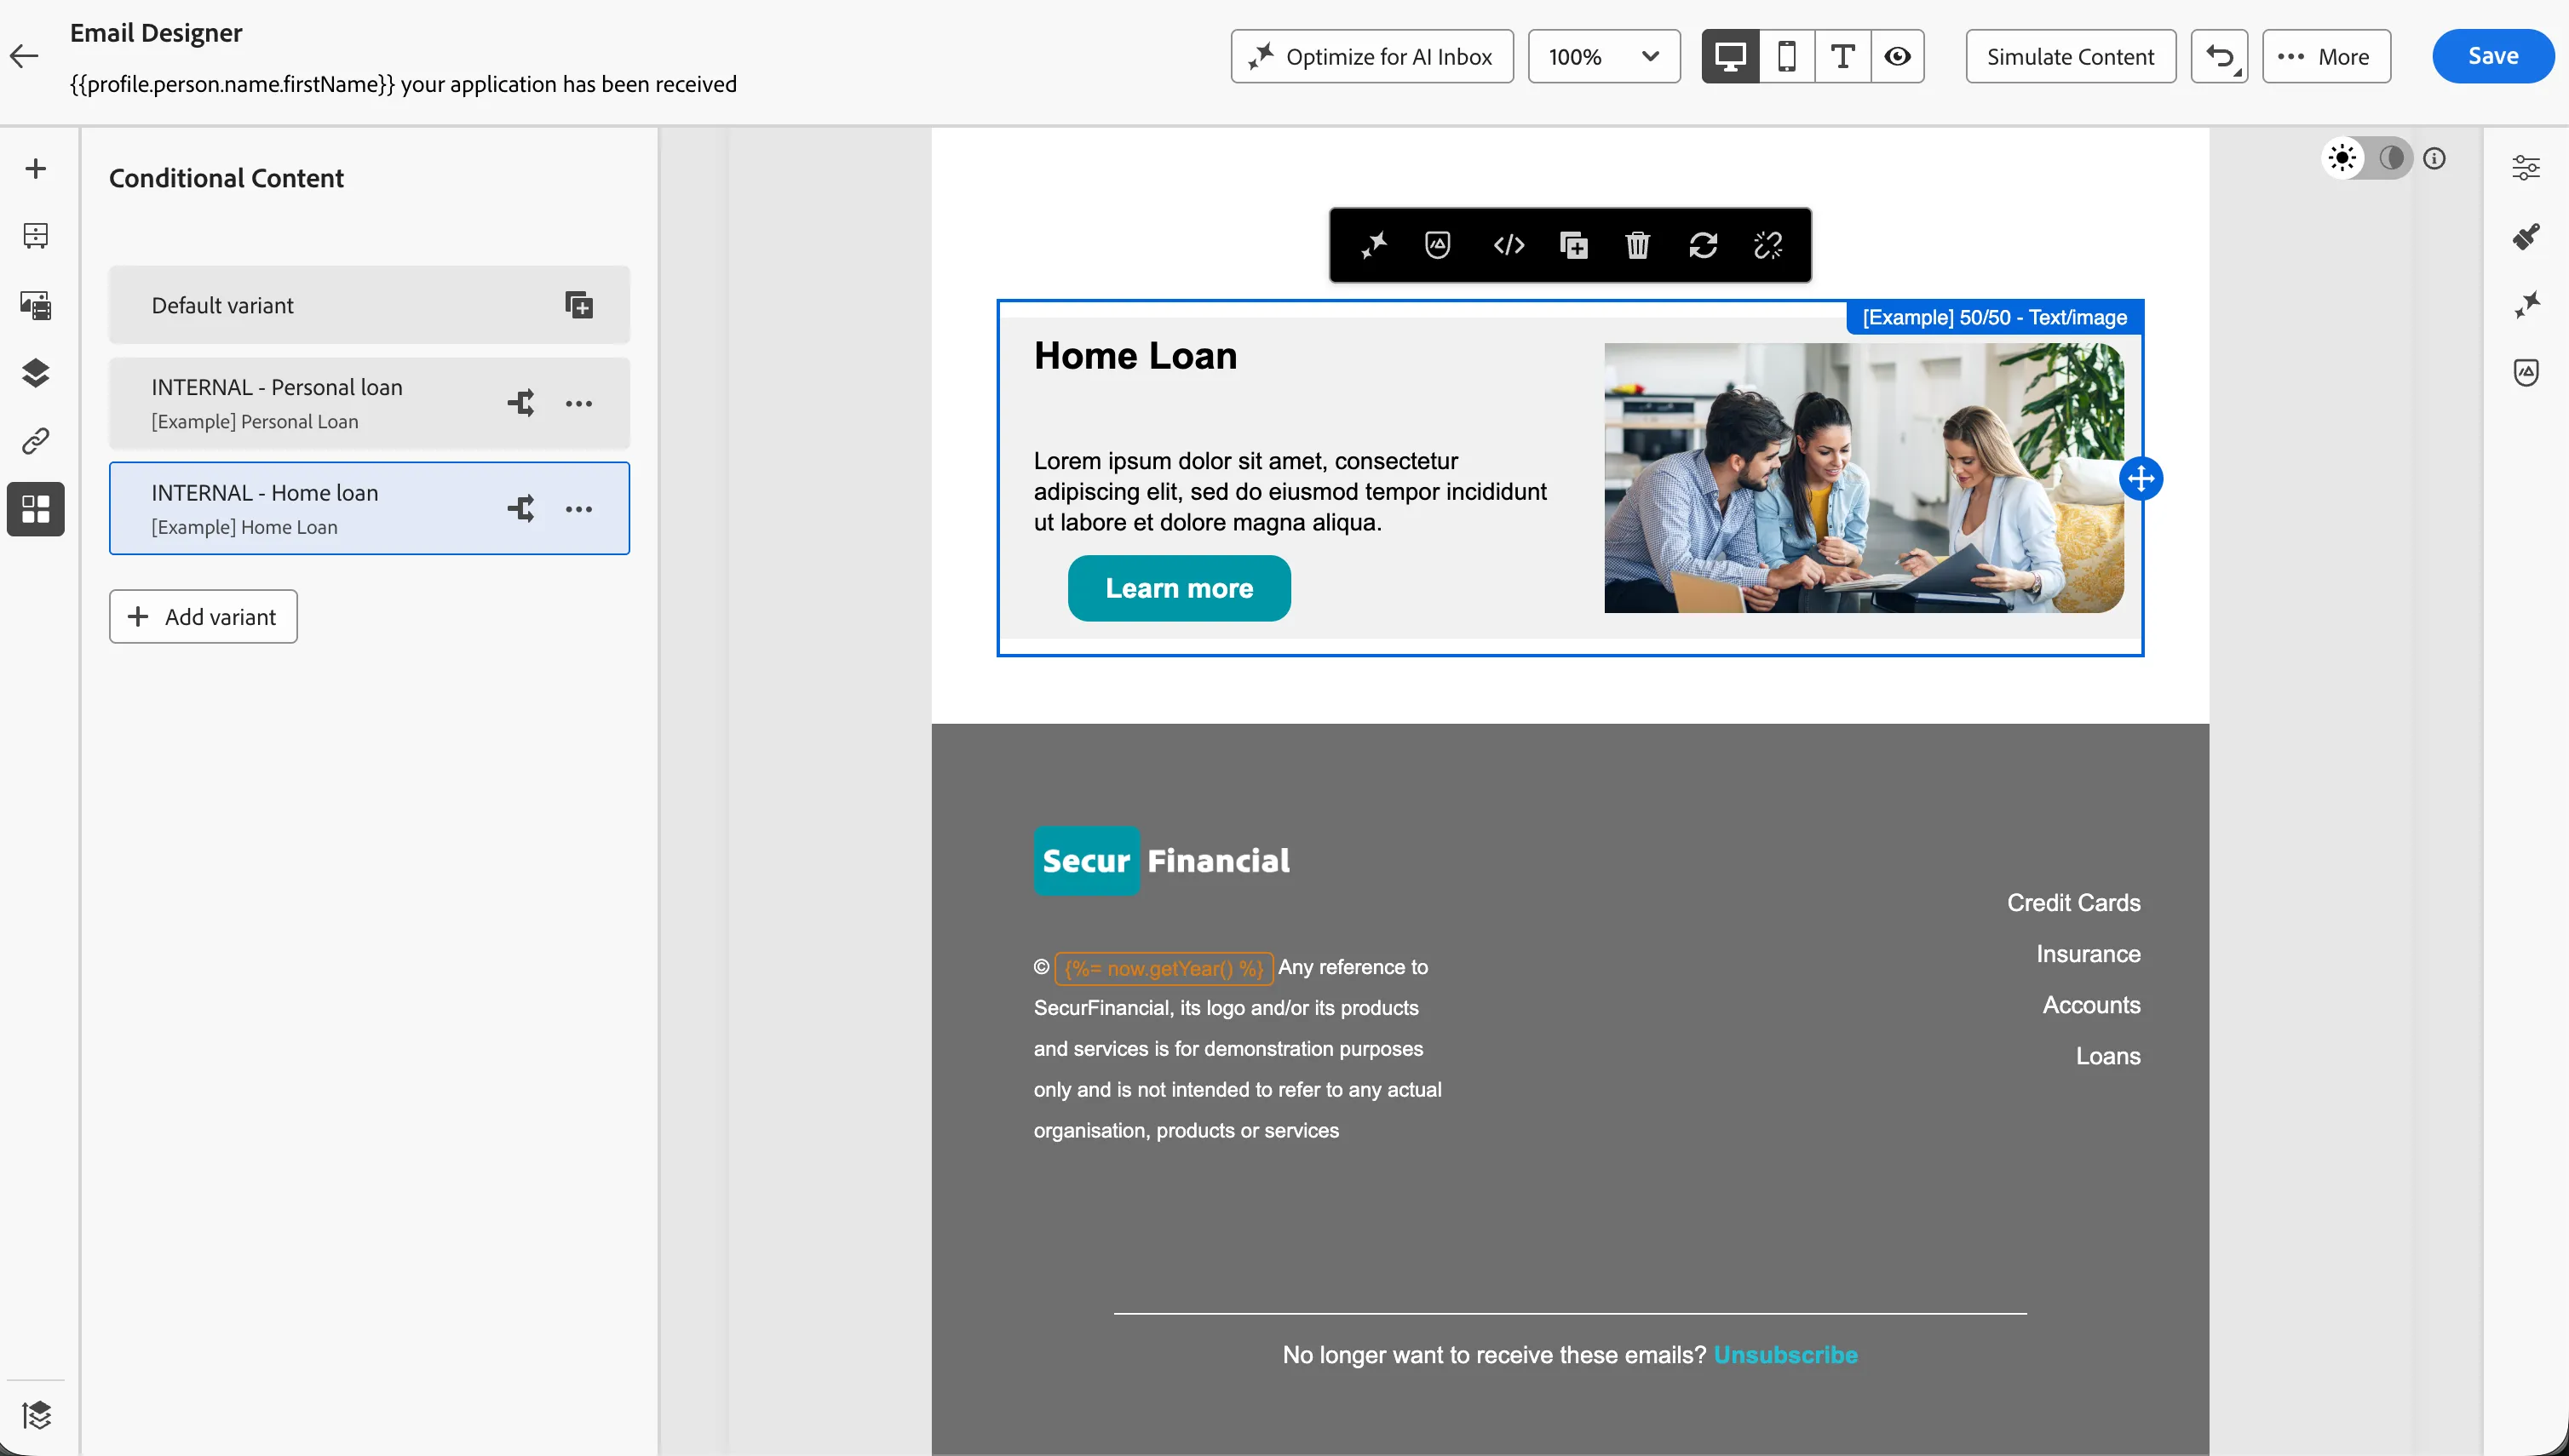Open more options for Personal loan variant
This screenshot has height=1456, width=2569.
pyautogui.click(x=578, y=403)
